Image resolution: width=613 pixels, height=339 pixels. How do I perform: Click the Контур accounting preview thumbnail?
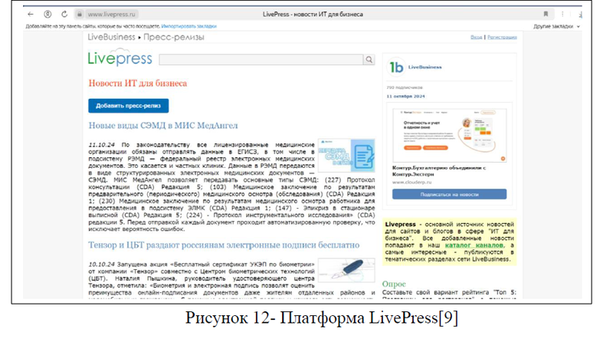[x=450, y=136]
